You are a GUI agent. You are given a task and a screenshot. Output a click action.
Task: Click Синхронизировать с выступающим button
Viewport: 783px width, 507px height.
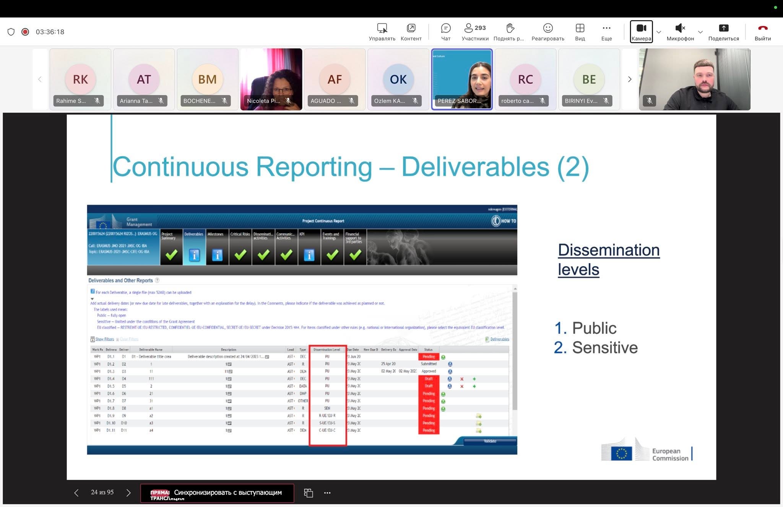tap(217, 493)
